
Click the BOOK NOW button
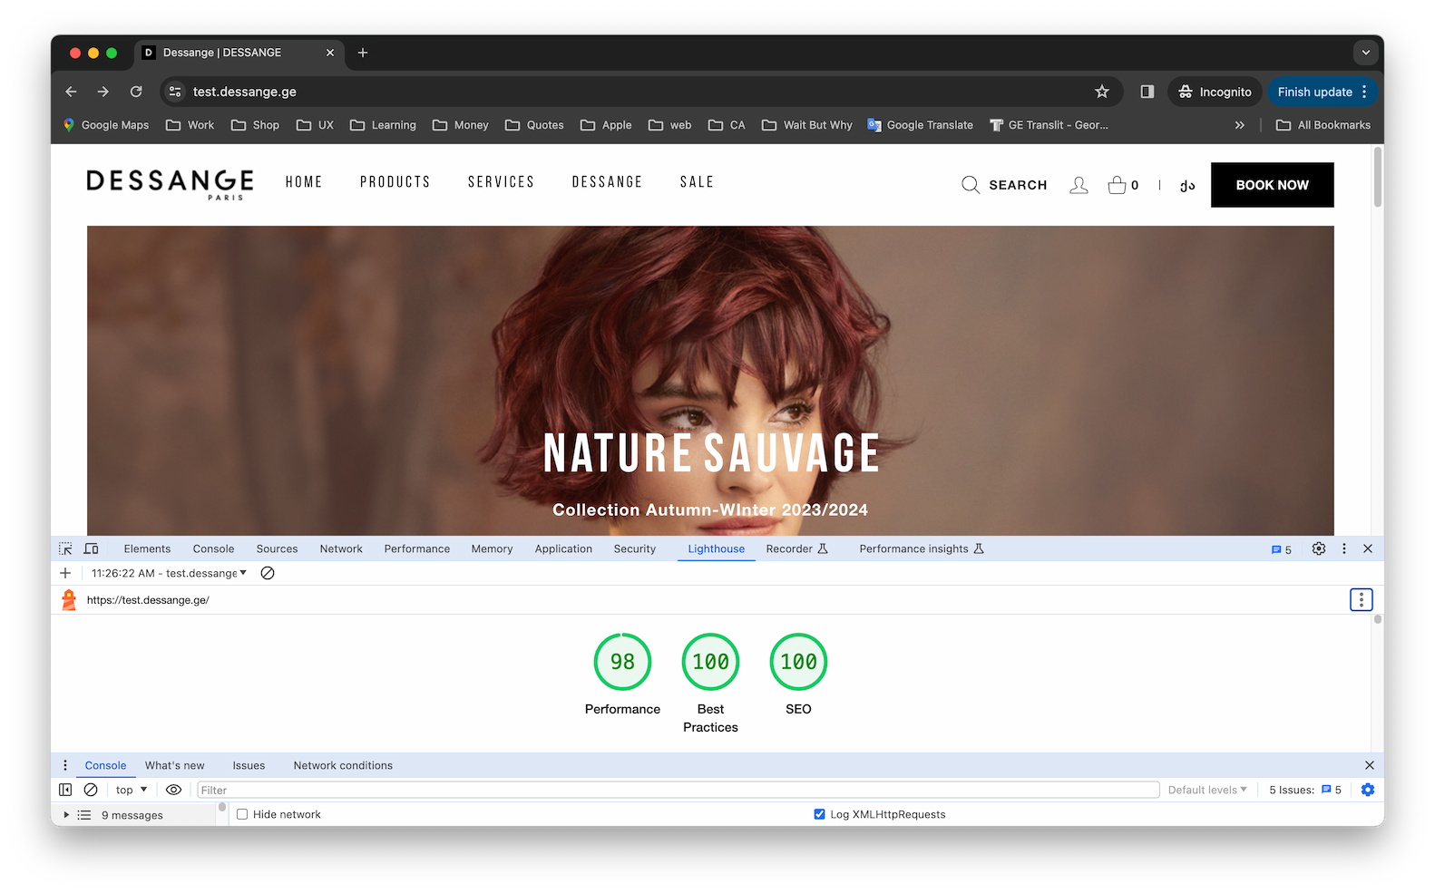[x=1272, y=185]
